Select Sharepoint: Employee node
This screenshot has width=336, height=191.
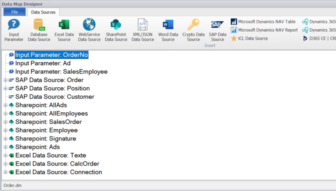(47, 130)
